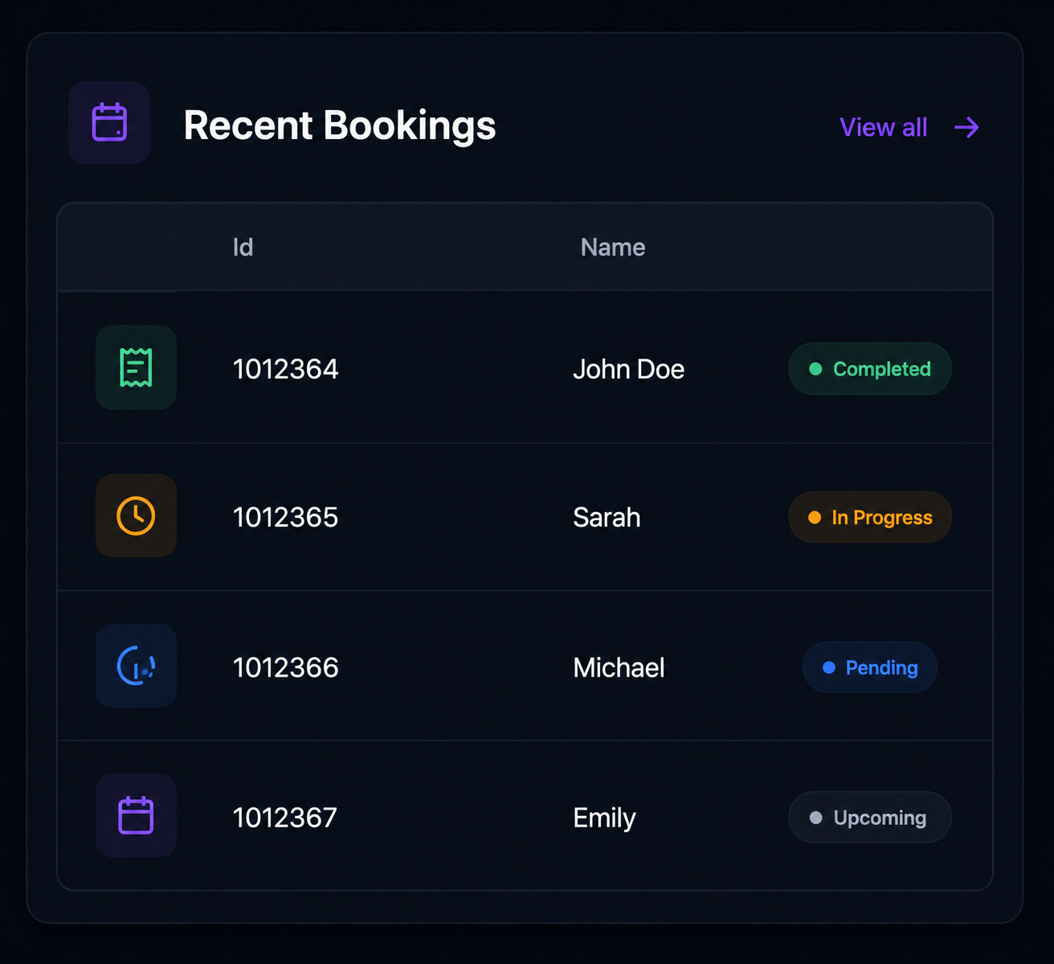Click the arrow icon next to View all

[966, 127]
